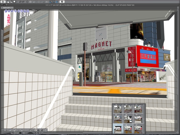Select camera preset thumbnail 27
The image size is (180, 135).
[x=138, y=129]
